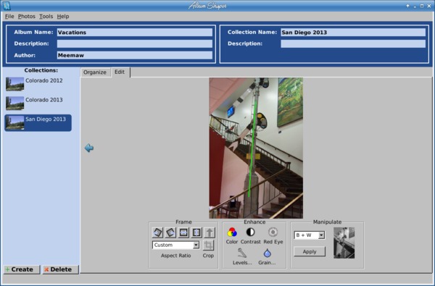The width and height of the screenshot is (435, 286).
Task: Rotate photo left with first Frame button
Action: (157, 232)
